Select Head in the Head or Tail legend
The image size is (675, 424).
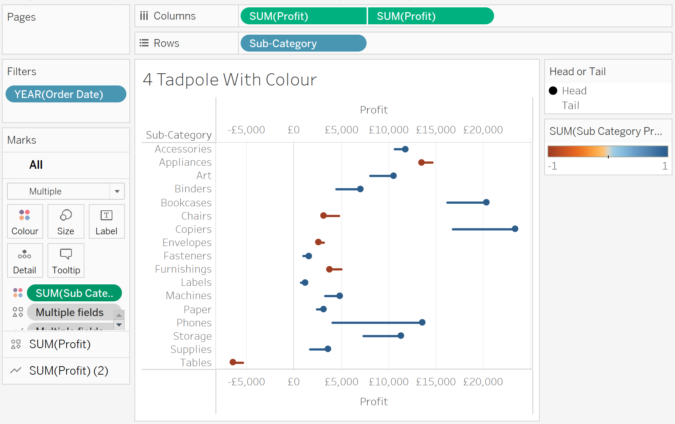point(574,90)
